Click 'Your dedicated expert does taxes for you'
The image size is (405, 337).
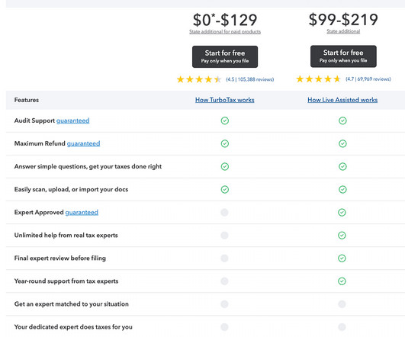73,327
